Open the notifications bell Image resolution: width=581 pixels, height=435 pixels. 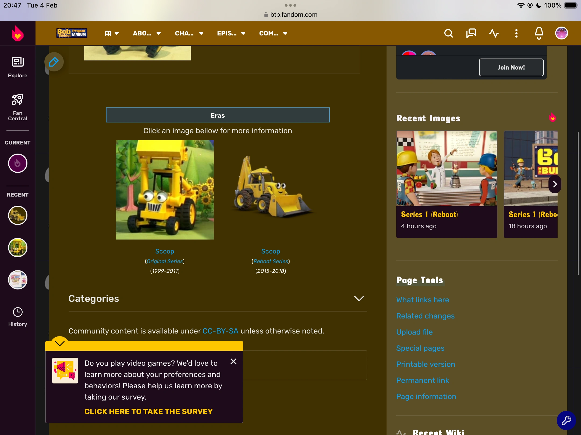coord(539,33)
